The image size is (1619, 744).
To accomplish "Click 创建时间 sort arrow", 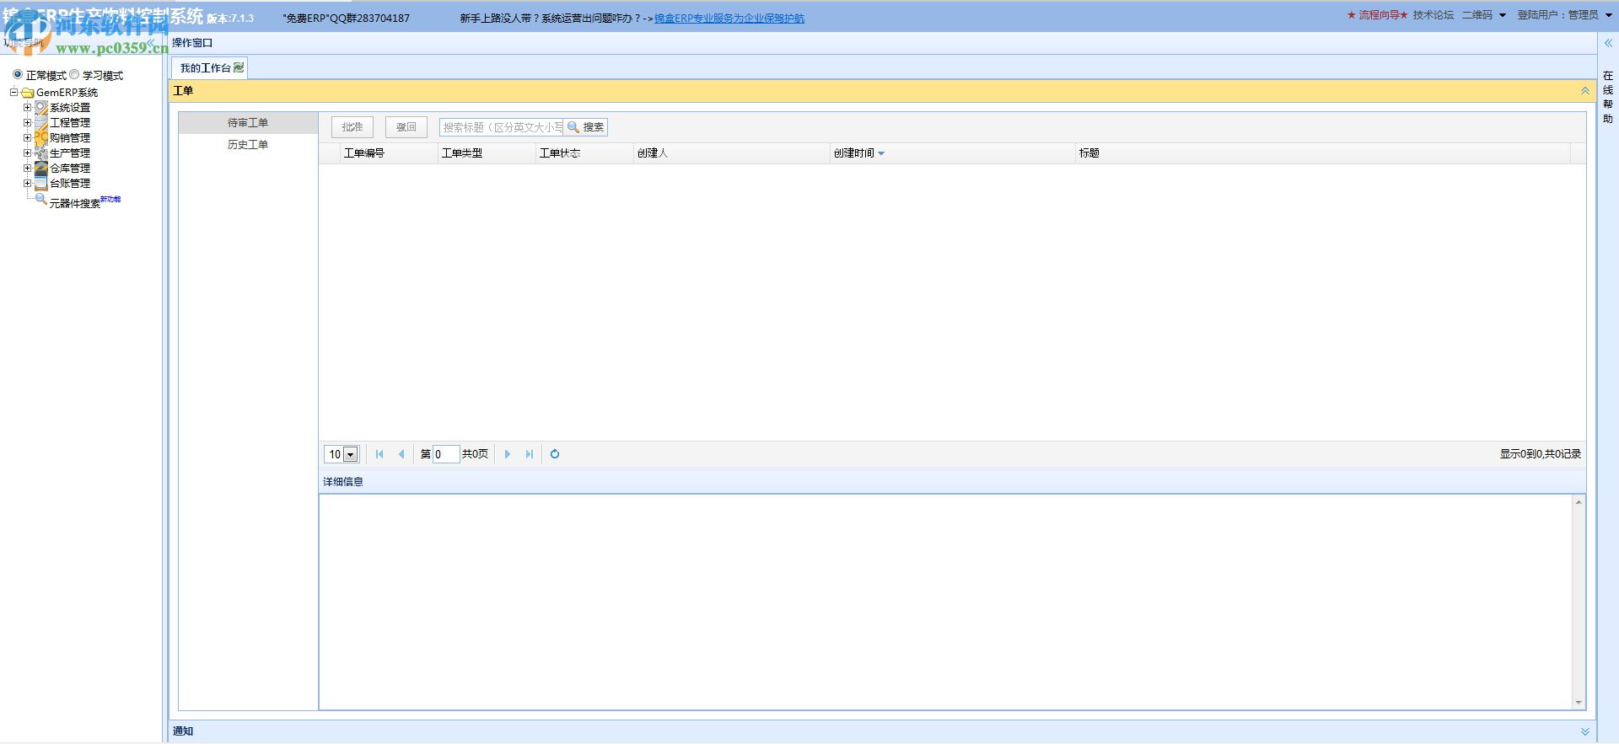I will point(881,153).
